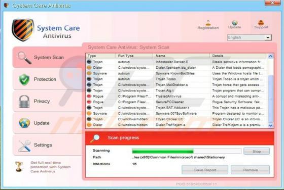
Task: Click threat icon for TrustedAntivirus row
Action: tap(89, 96)
